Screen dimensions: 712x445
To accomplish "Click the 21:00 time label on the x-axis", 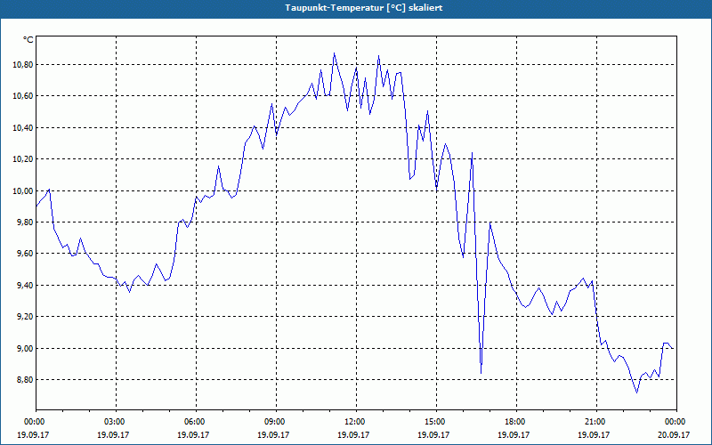I will 596,422.
